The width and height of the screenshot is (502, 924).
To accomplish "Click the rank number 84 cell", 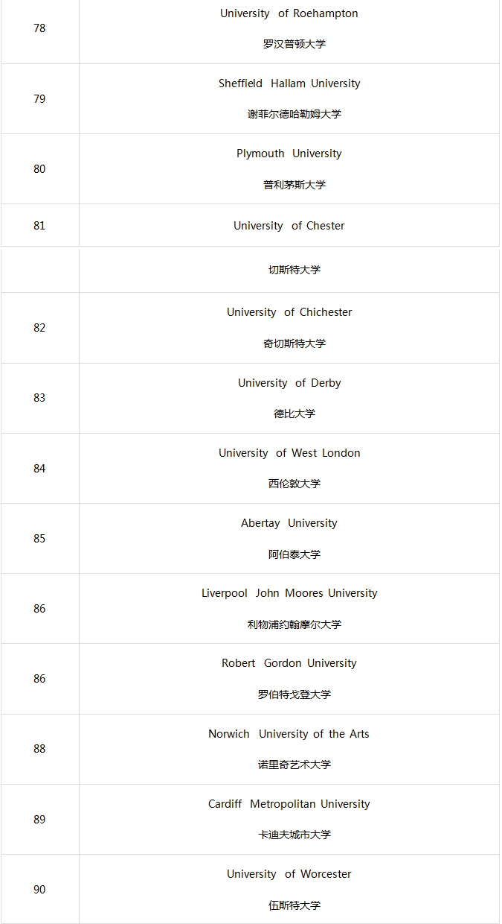I will (x=39, y=469).
